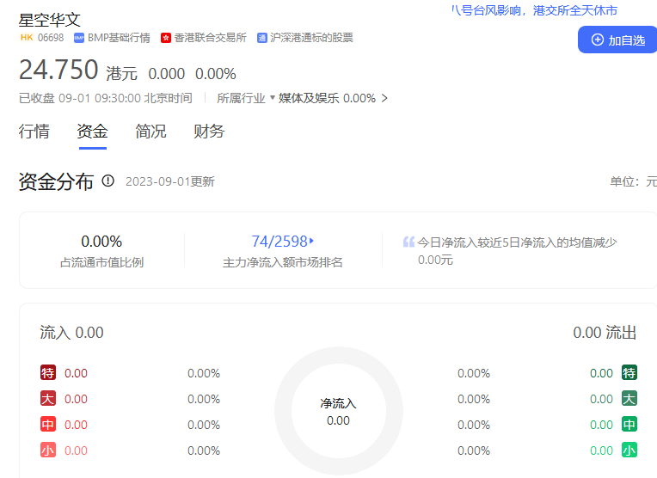
Task: Open 媒体及娱乐 industry chevron
Action: click(384, 98)
